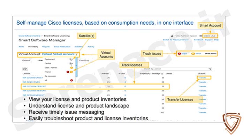
Task: Click the Support link
Action: pyautogui.click(x=209, y=40)
